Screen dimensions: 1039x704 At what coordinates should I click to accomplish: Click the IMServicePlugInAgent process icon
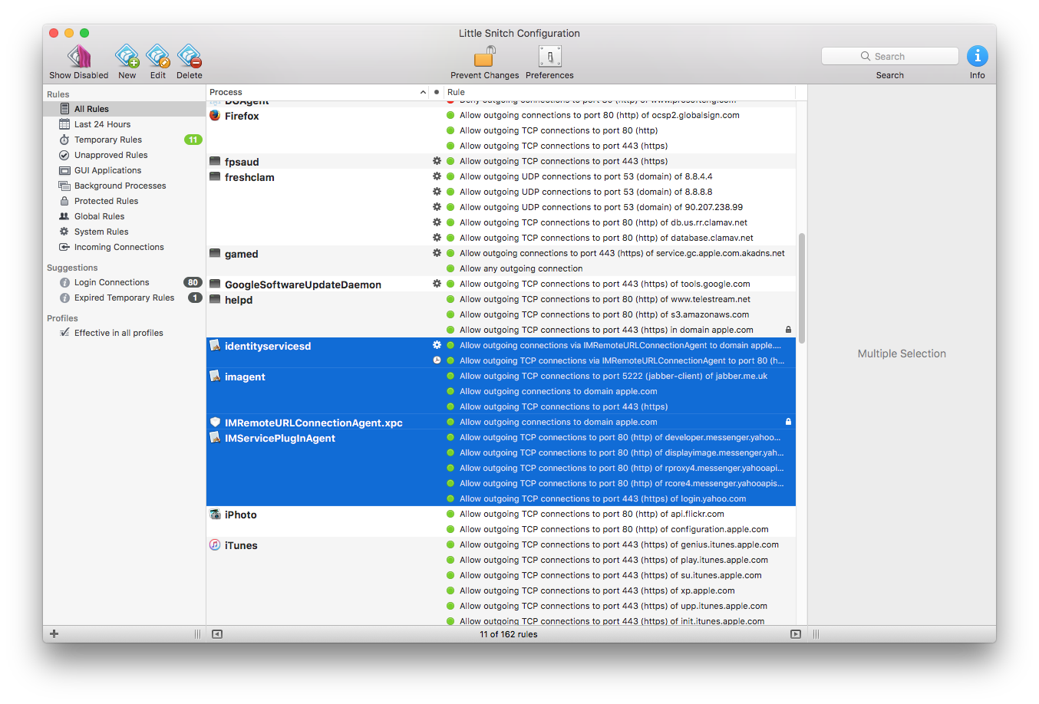point(215,438)
